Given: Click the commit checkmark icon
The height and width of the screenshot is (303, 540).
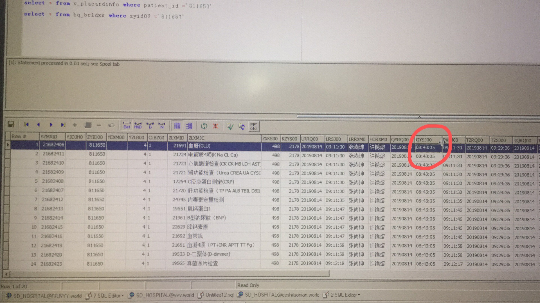Looking at the screenshot, I should coord(230,127).
